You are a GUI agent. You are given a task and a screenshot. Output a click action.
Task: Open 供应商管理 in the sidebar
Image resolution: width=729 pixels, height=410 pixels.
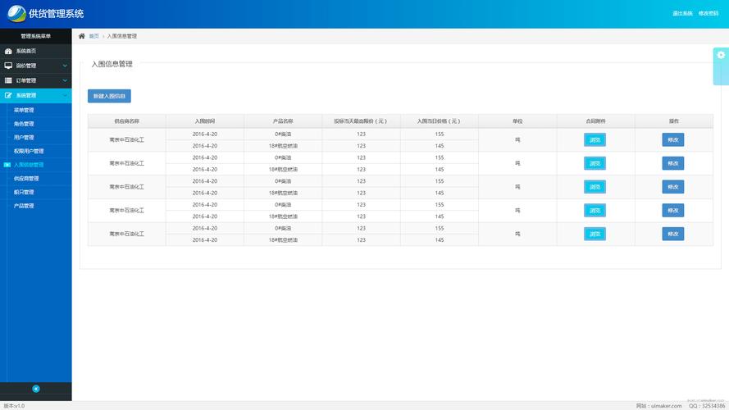coord(26,179)
